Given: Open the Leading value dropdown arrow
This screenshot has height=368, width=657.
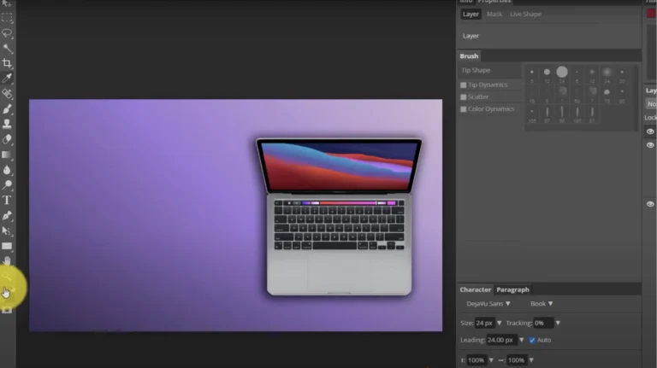Looking at the screenshot, I should (521, 340).
